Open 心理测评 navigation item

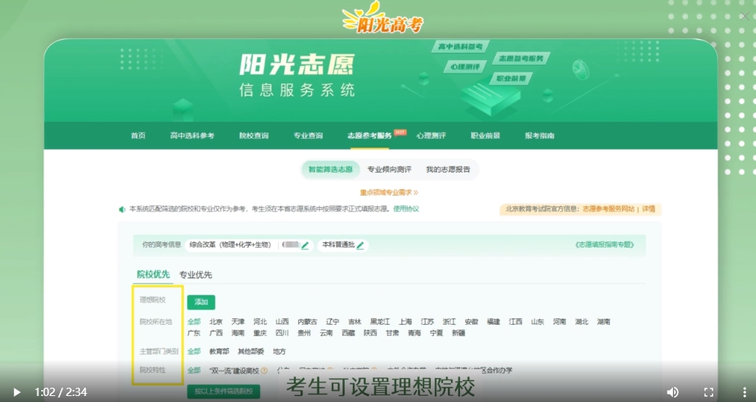click(431, 136)
